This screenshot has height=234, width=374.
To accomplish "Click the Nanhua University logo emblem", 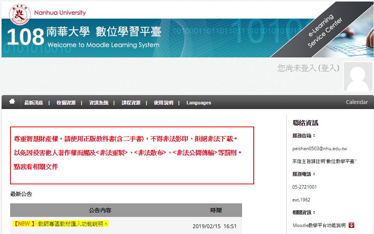I will 19,14.
